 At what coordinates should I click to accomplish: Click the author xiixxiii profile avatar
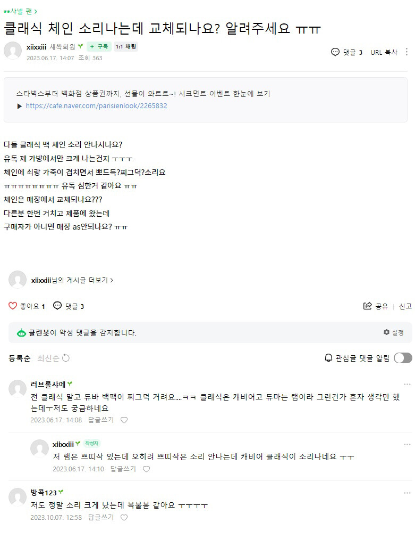click(13, 51)
